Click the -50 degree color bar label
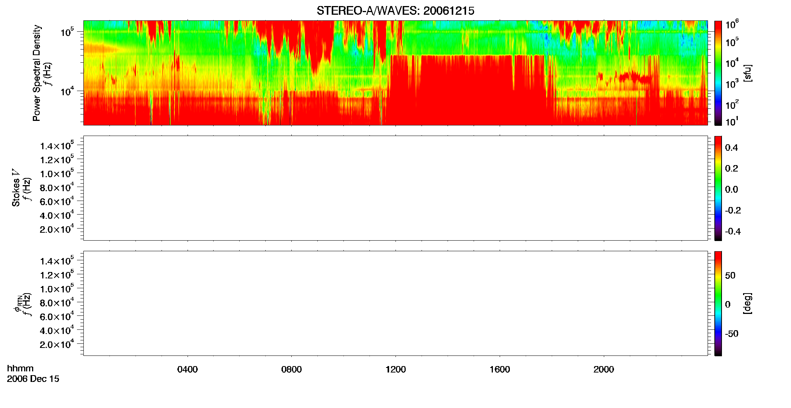791x408 pixels. click(x=732, y=334)
